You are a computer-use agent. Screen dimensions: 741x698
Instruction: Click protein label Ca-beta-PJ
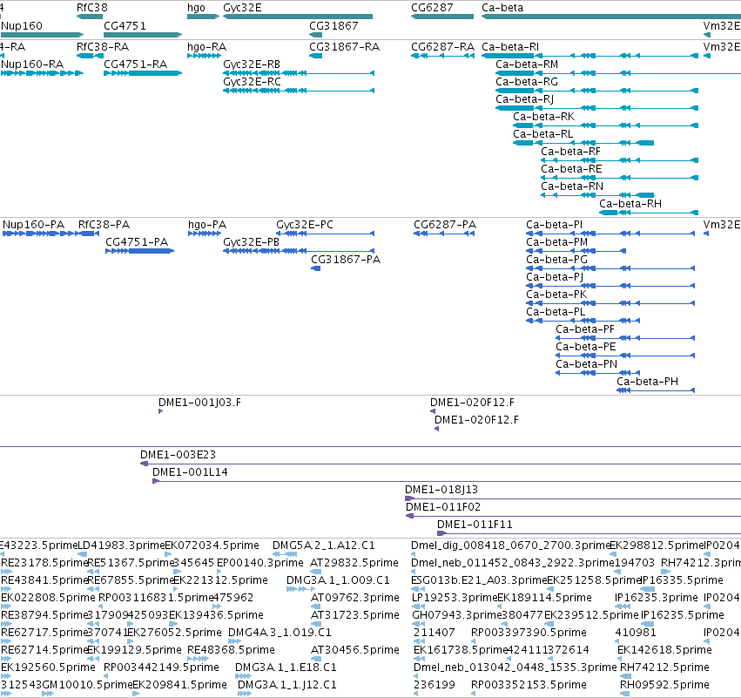[555, 277]
